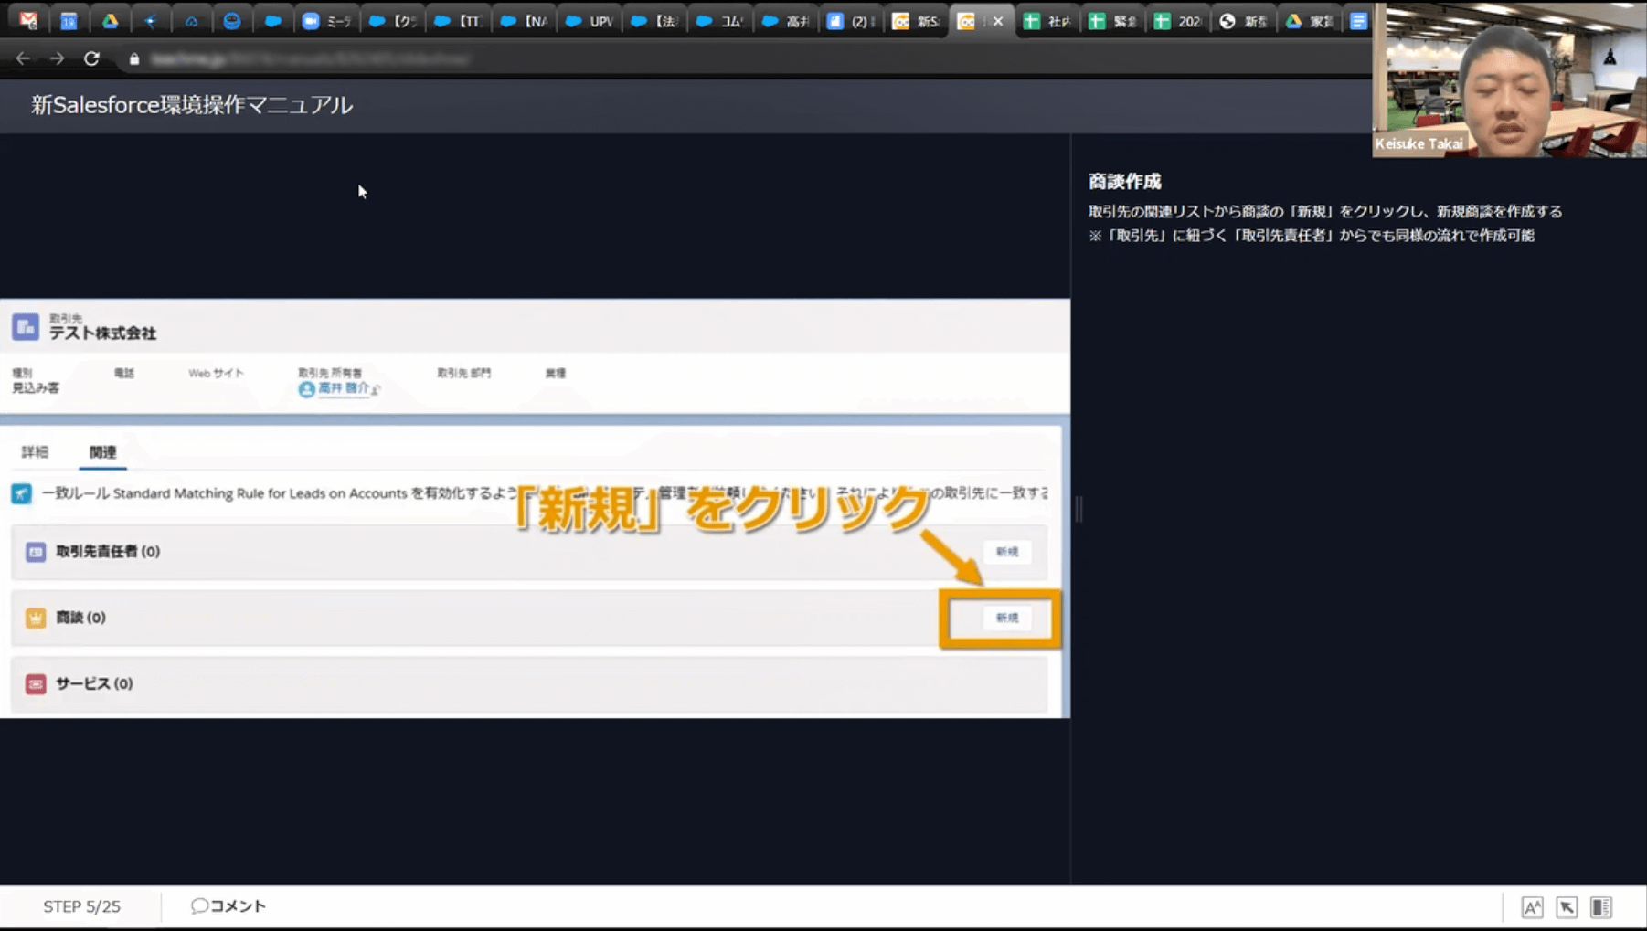This screenshot has width=1647, height=931.
Task: Click 新規 in the 取引先責任者 row
Action: 1007,552
